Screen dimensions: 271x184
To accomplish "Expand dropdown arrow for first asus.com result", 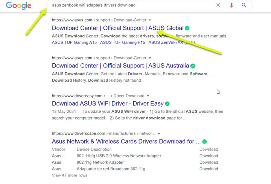I will tap(150, 20).
